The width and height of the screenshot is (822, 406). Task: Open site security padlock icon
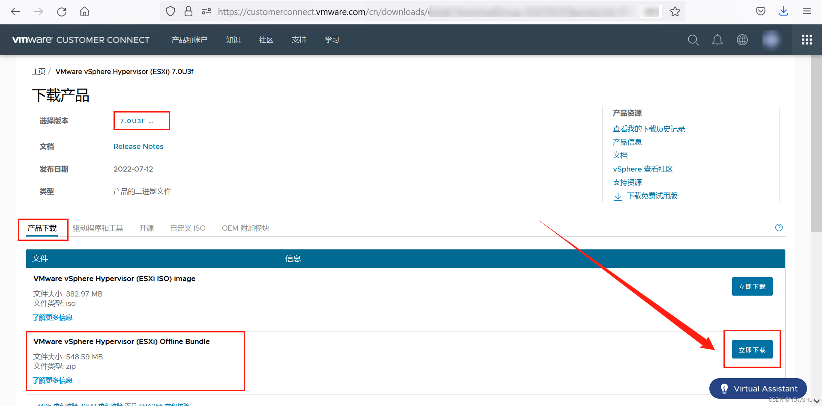pos(188,12)
